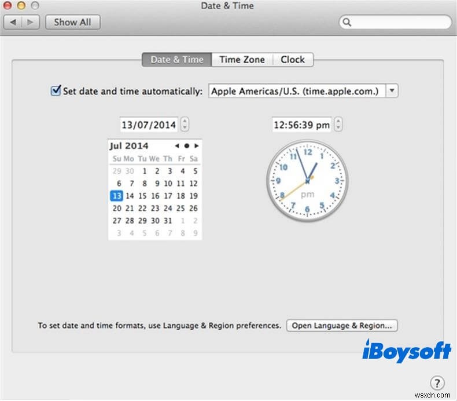The image size is (457, 401).
Task: Uncheck Set date and time automatically
Action: [56, 91]
